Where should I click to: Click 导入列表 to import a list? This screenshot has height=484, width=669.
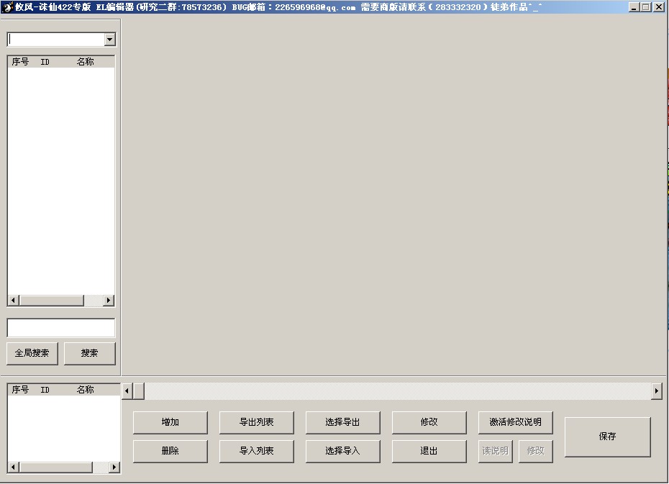pyautogui.click(x=256, y=451)
